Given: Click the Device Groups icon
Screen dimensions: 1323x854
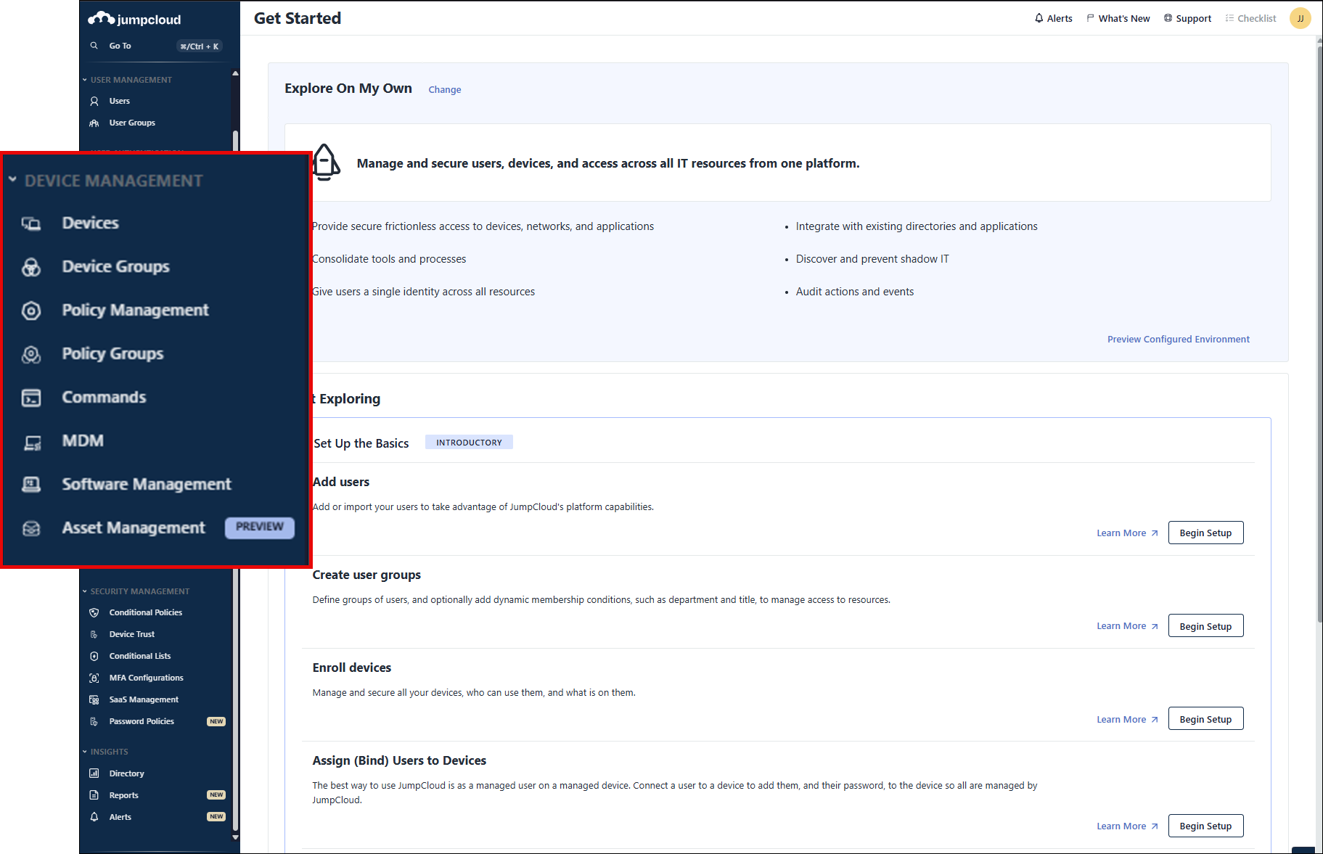Looking at the screenshot, I should (x=31, y=267).
